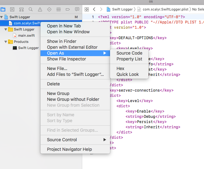Image resolution: width=204 pixels, height=169 pixels.
Task: Click Swift Logger in the jump bar
Action: [x=122, y=10]
